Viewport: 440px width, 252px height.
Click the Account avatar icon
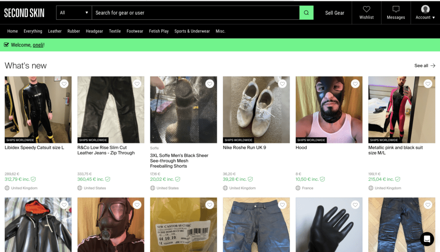click(425, 9)
